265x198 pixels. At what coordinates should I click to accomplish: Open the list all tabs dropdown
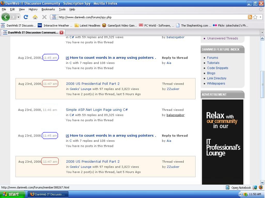[262, 32]
